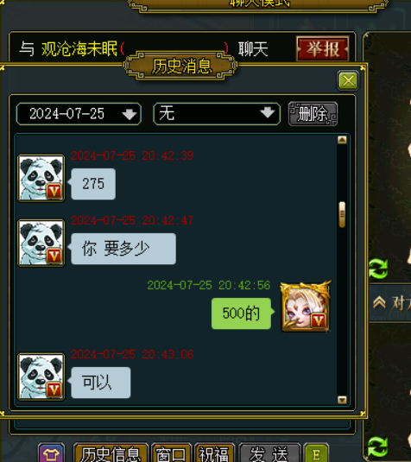Click the green E emoji button
Image resolution: width=411 pixels, height=462 pixels.
tap(316, 453)
